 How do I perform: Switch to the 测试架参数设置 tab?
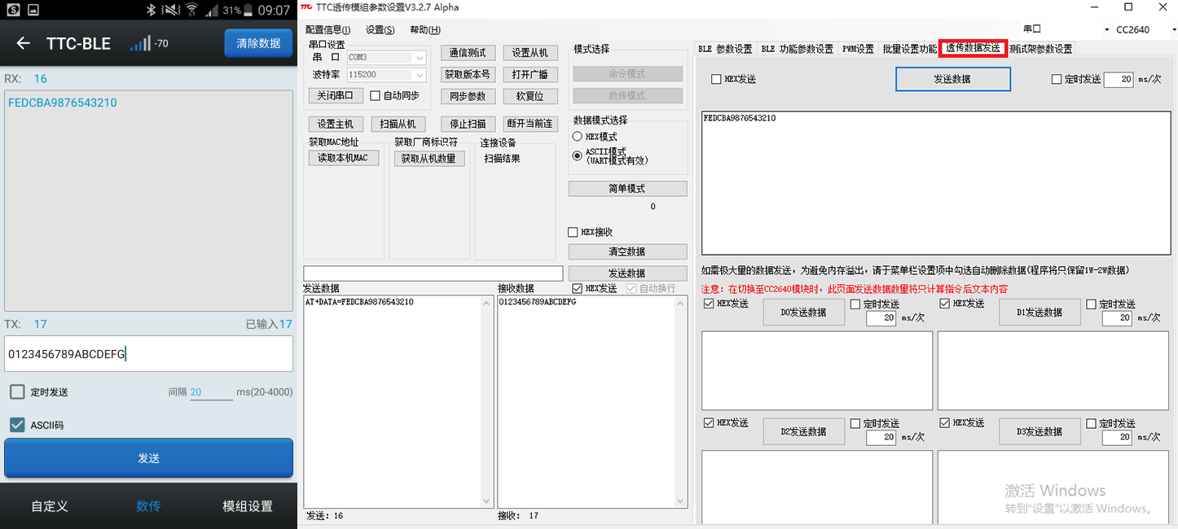coord(1040,49)
